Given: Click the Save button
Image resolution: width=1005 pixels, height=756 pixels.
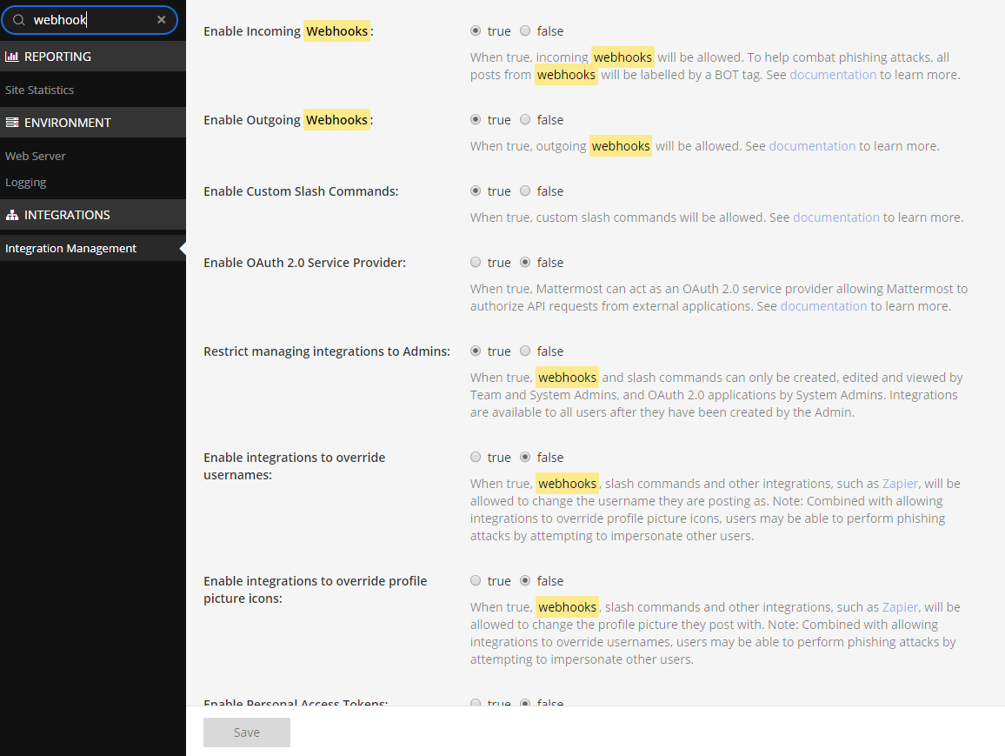Looking at the screenshot, I should click(x=247, y=733).
